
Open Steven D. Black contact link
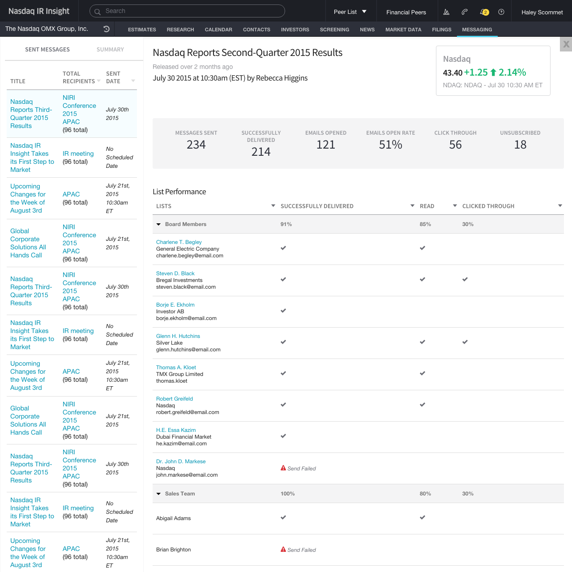[175, 273]
